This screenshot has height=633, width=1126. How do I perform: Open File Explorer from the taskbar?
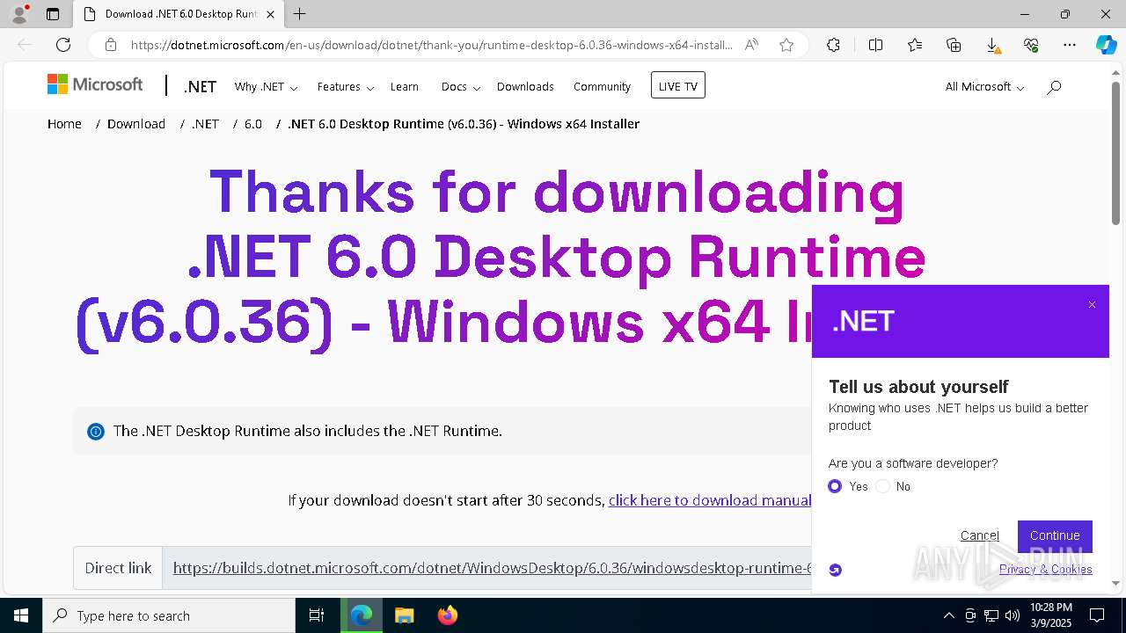[x=404, y=615]
